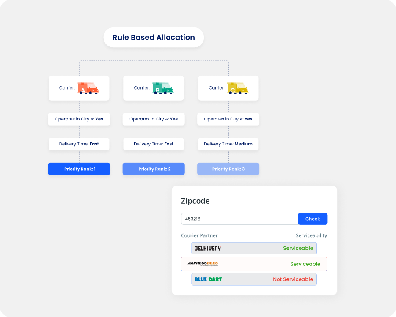Click the yellow Carrier C truck icon

point(237,88)
